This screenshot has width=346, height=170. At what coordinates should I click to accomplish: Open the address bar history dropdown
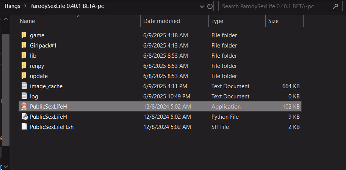(x=201, y=6)
